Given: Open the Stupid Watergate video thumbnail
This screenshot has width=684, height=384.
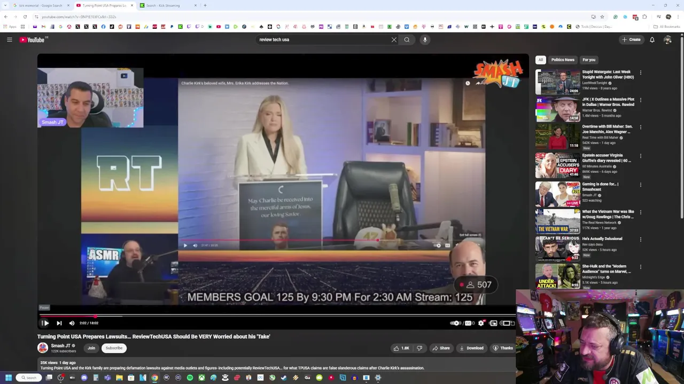Looking at the screenshot, I should (557, 82).
